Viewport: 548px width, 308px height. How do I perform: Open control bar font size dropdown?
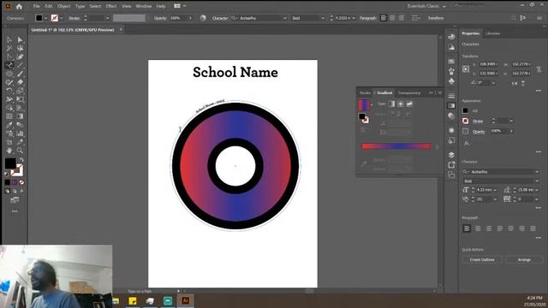click(354, 18)
